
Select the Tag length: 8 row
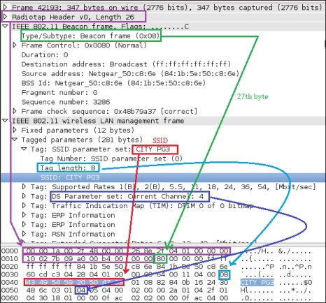(x=68, y=168)
